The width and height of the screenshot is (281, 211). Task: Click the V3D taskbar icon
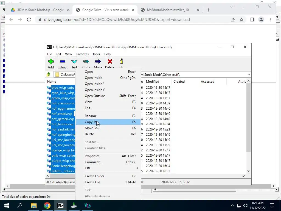pos(88,206)
